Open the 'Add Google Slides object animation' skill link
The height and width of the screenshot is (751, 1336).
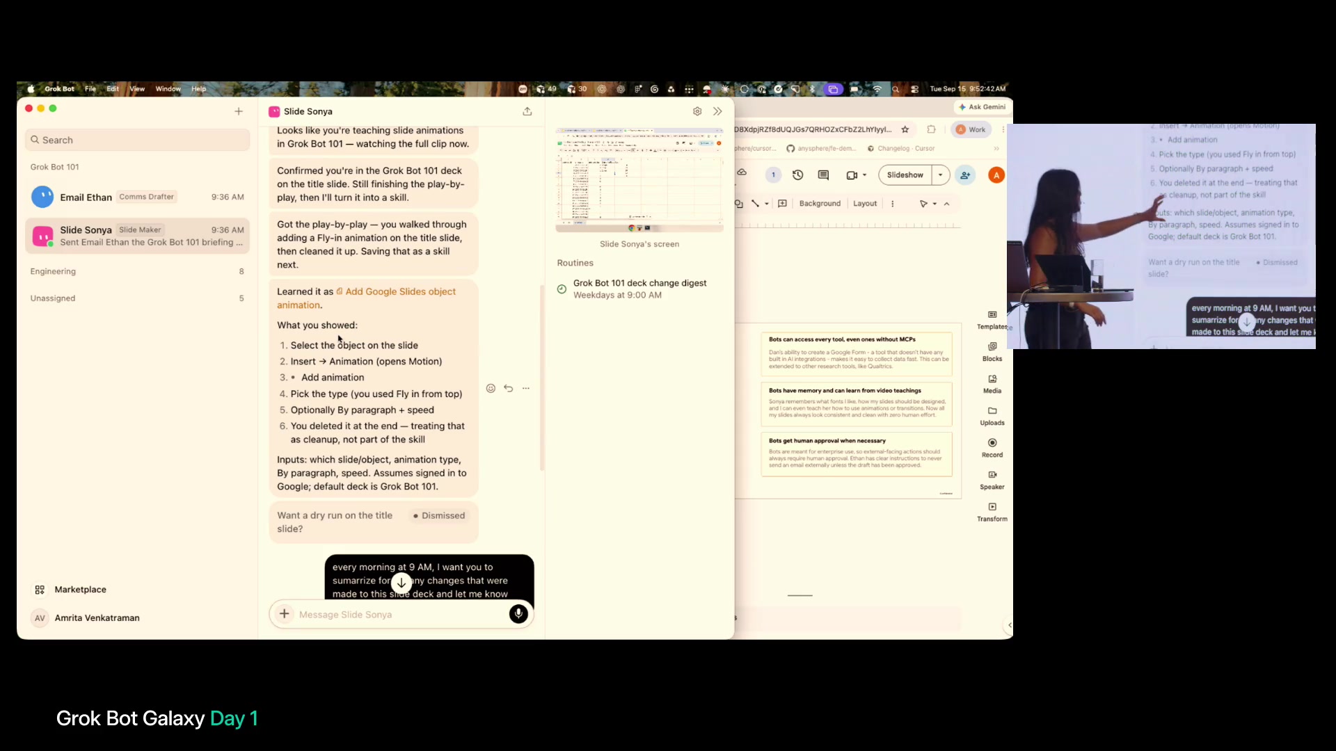click(x=366, y=298)
